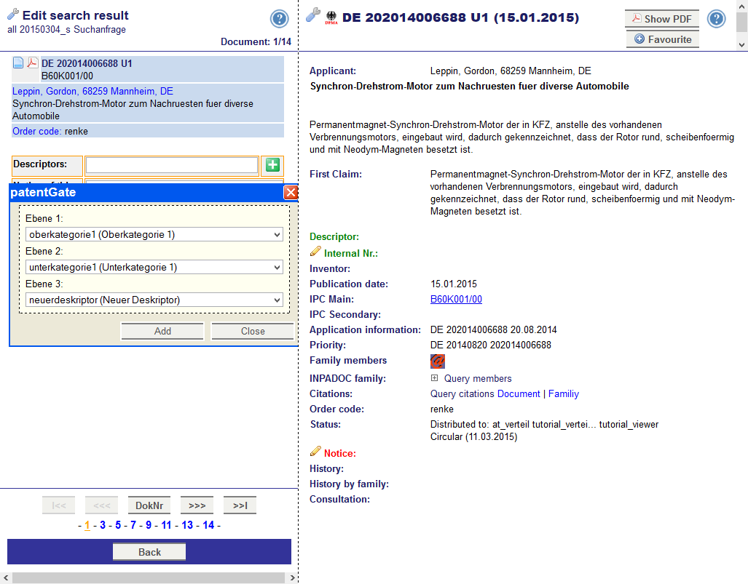Open IPC Main B60K001/00 link

[456, 299]
